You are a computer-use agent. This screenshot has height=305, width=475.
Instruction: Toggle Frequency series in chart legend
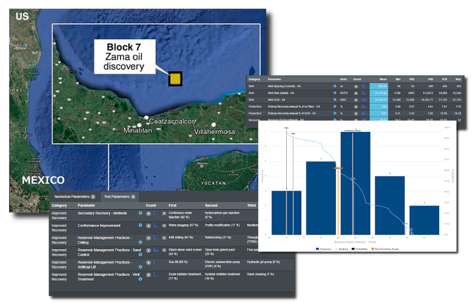323,249
